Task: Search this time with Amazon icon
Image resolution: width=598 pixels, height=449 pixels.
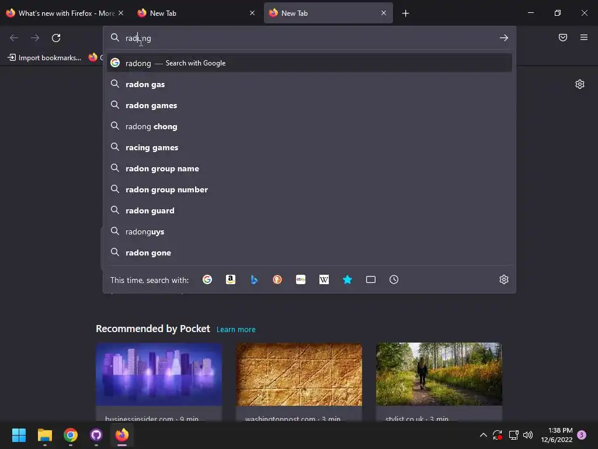Action: (x=230, y=279)
